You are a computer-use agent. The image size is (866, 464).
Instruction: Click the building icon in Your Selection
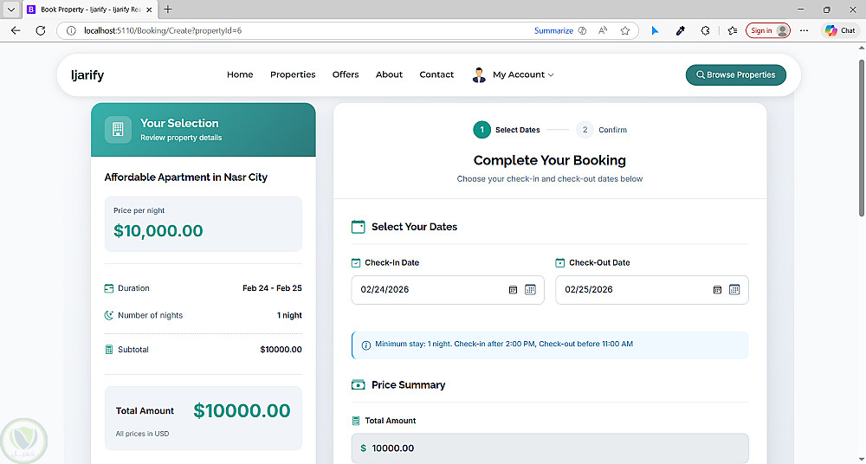[118, 129]
